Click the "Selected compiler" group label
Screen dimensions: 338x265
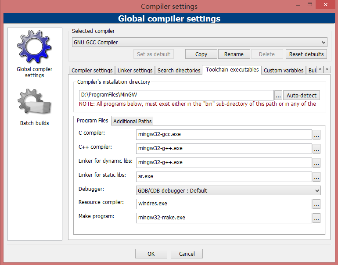click(x=93, y=31)
